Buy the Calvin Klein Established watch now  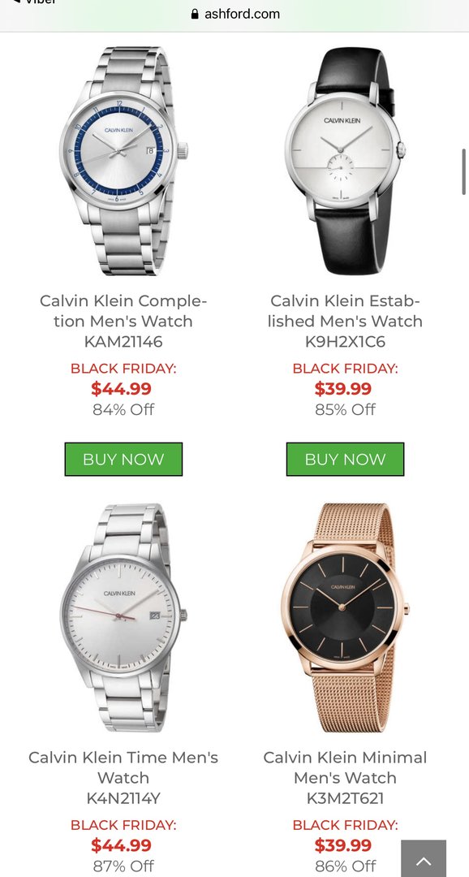345,459
